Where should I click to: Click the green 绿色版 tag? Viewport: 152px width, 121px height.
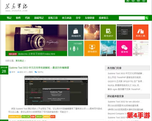pyautogui.click(x=39, y=117)
